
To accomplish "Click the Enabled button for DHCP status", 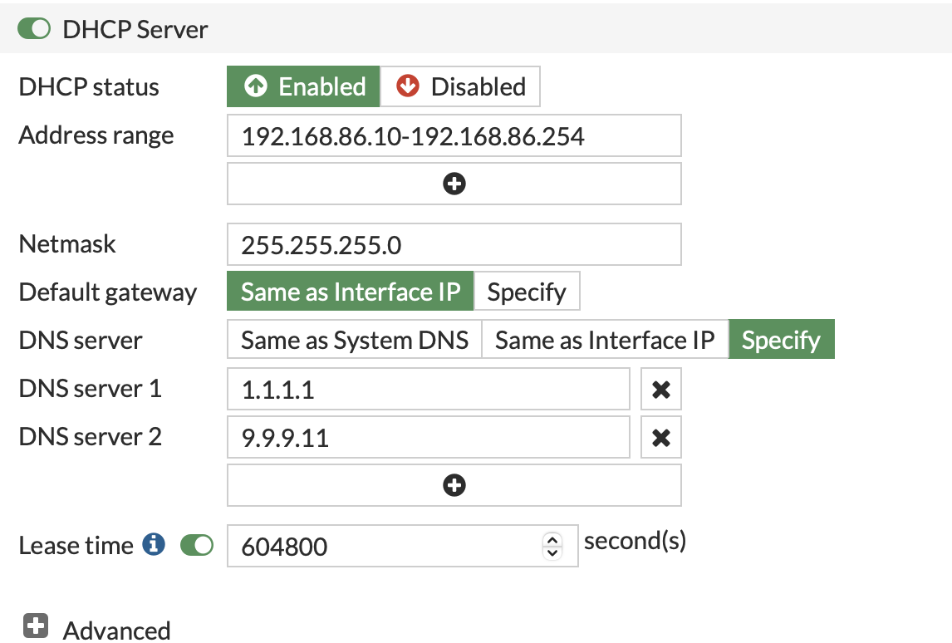I will click(302, 86).
